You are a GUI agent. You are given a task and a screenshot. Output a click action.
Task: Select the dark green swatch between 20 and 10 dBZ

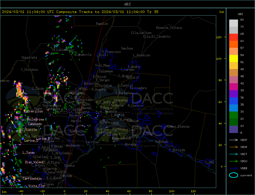pos(233,122)
